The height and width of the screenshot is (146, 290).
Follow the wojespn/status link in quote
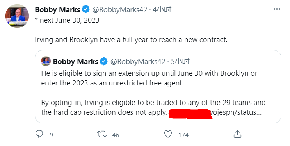pos(236,112)
